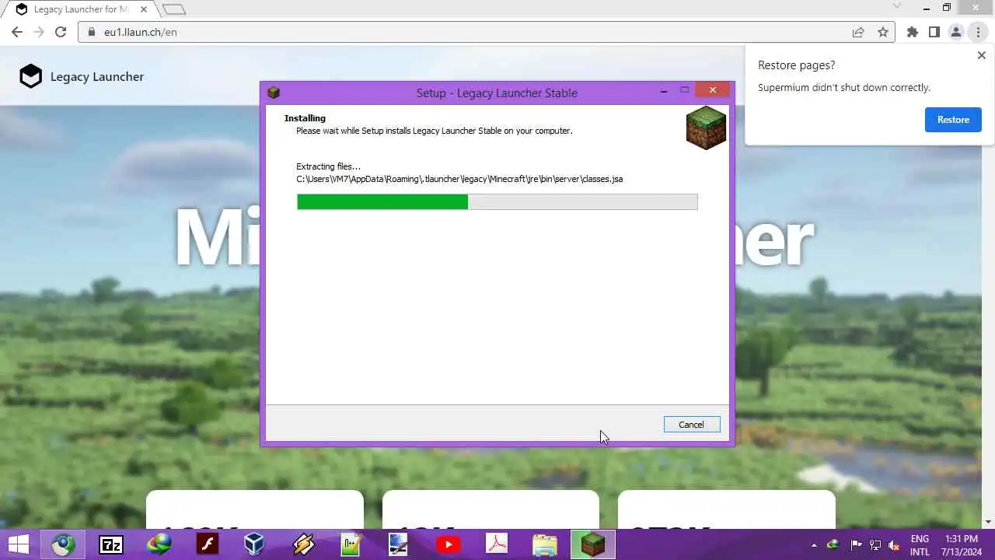
Task: Click the installer progress bar
Action: pos(497,202)
